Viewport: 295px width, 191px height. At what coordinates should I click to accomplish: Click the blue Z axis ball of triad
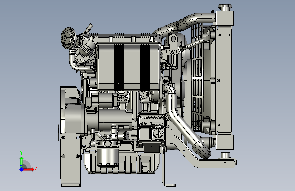[x=22, y=169]
